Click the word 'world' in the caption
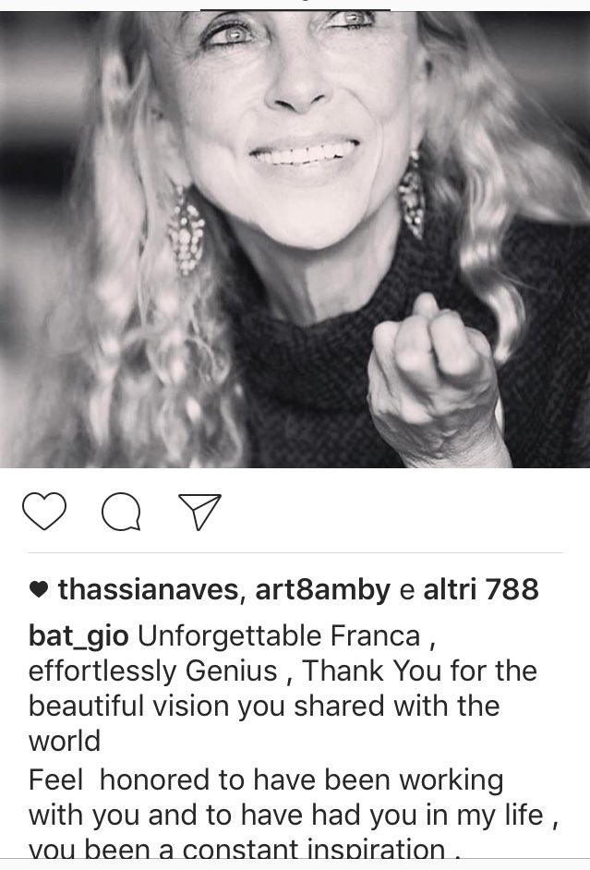The width and height of the screenshot is (590, 870). [65, 742]
